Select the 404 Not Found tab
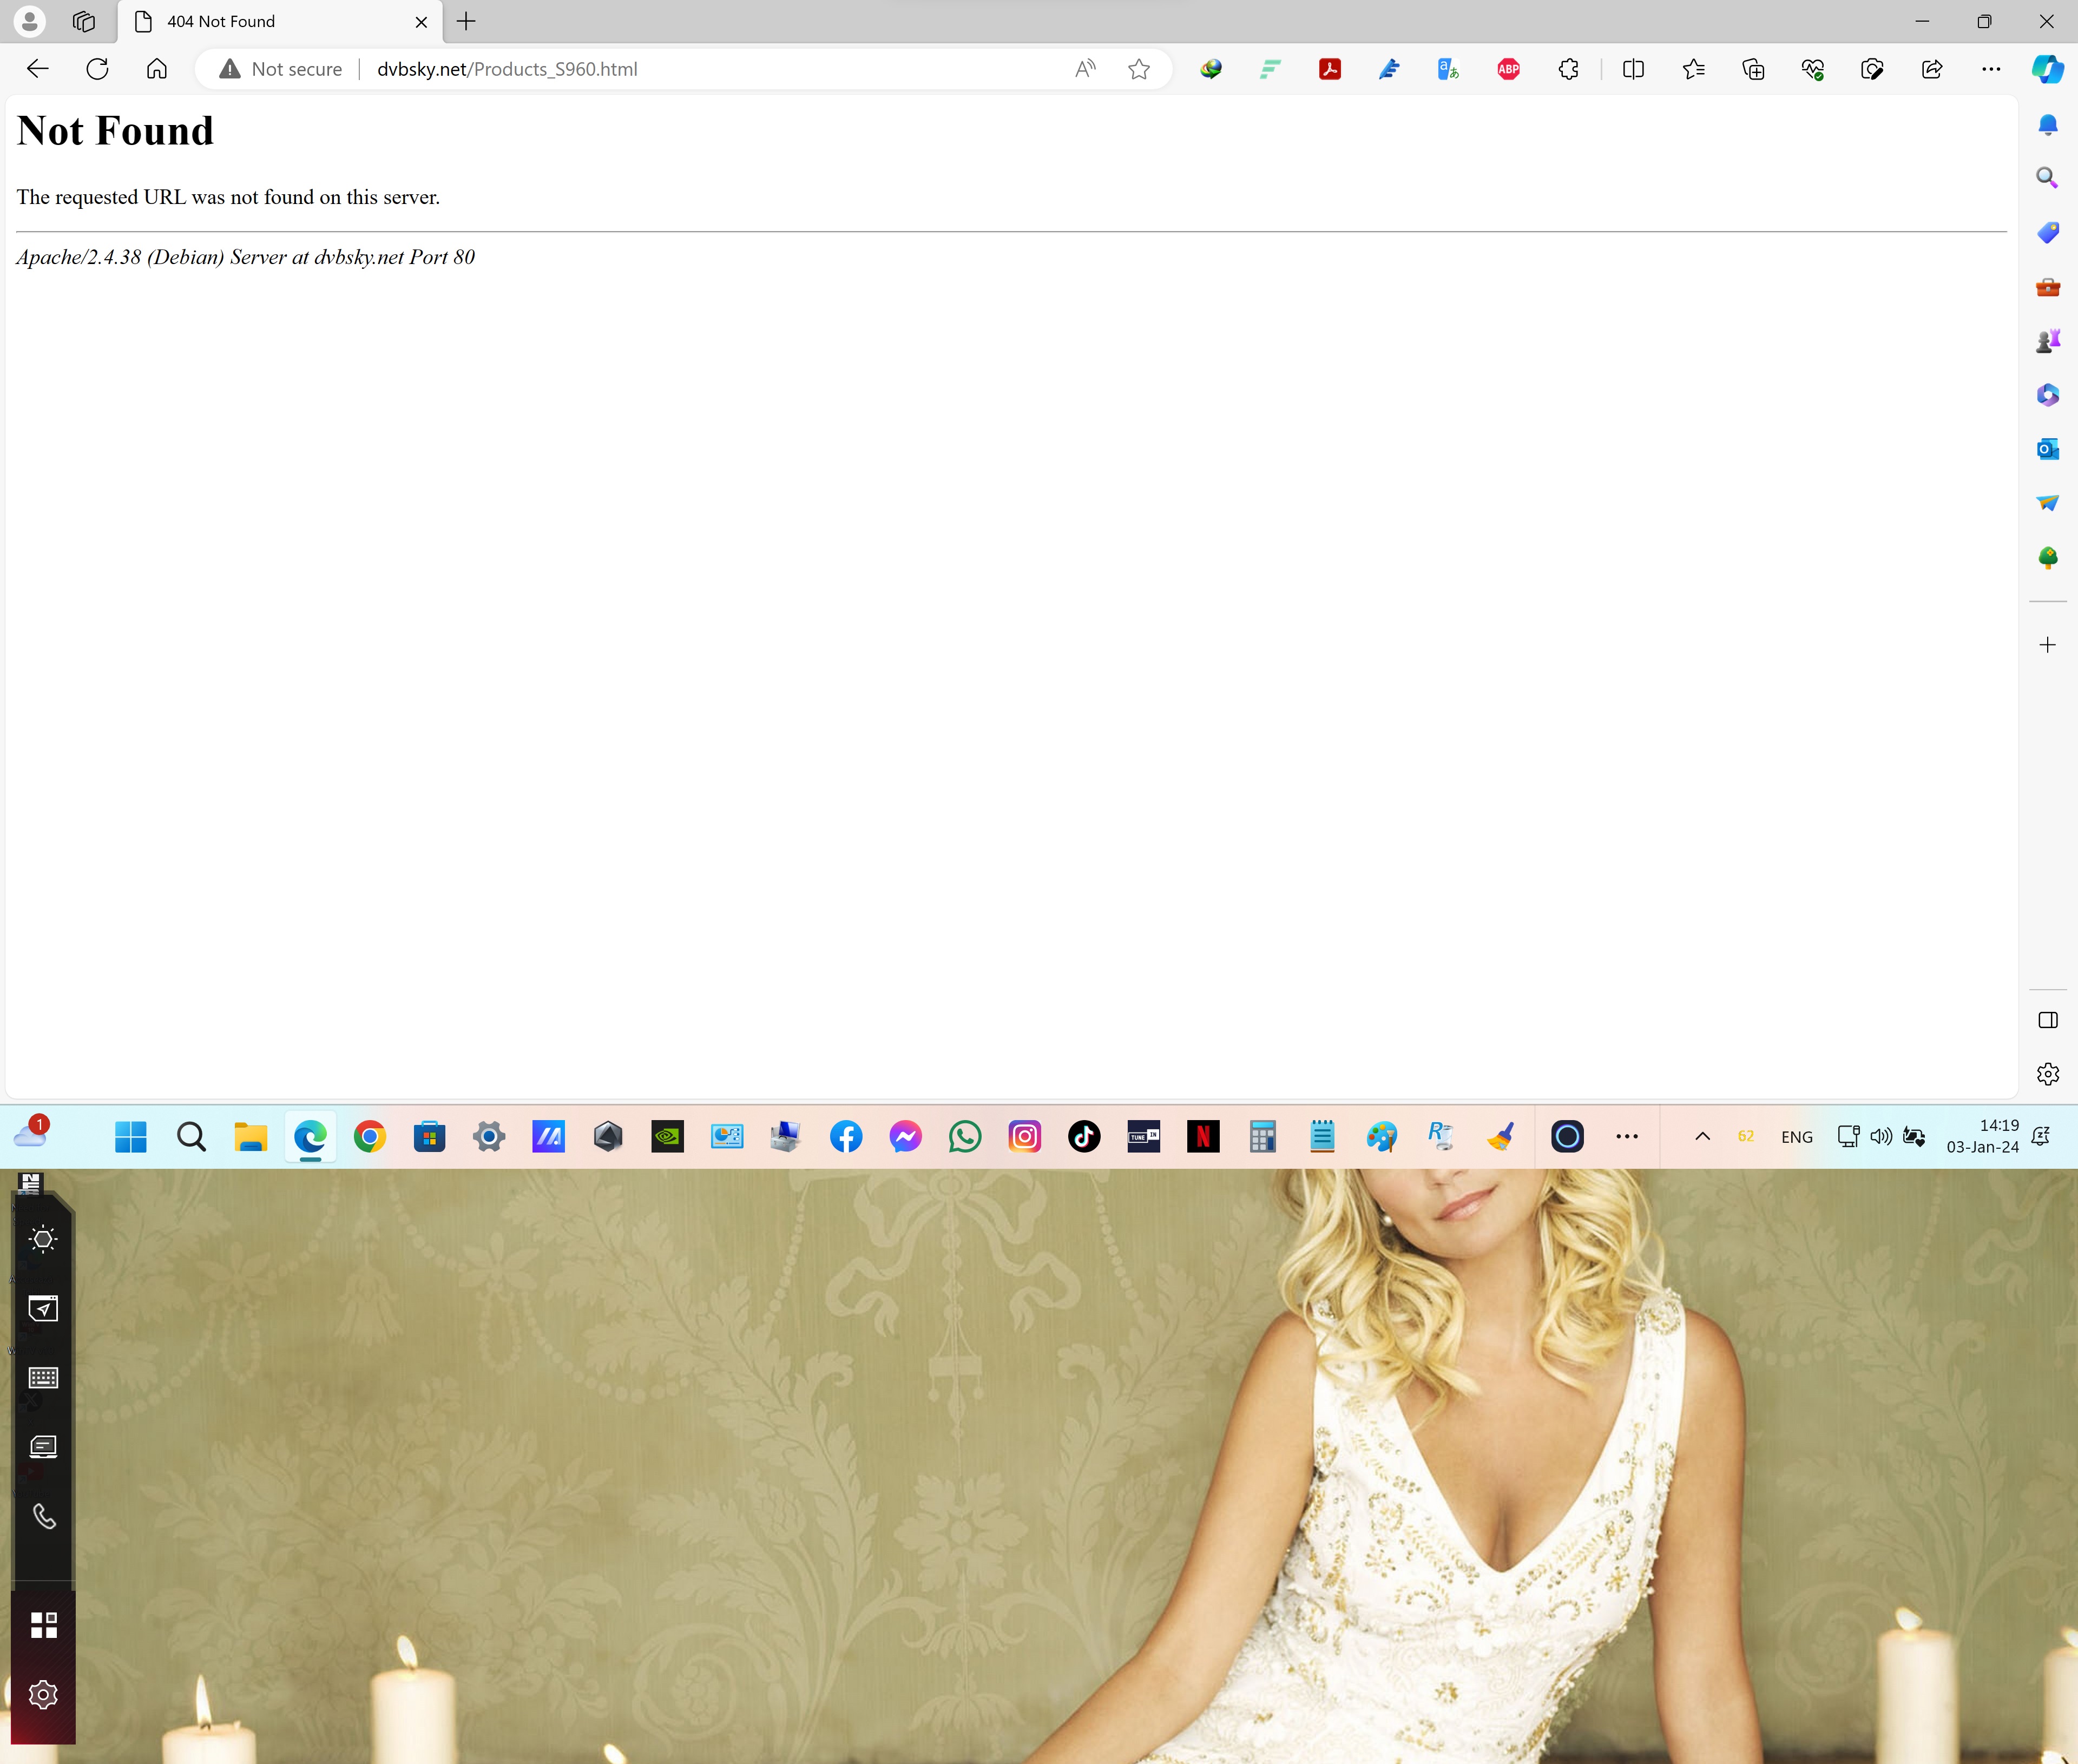 point(270,21)
